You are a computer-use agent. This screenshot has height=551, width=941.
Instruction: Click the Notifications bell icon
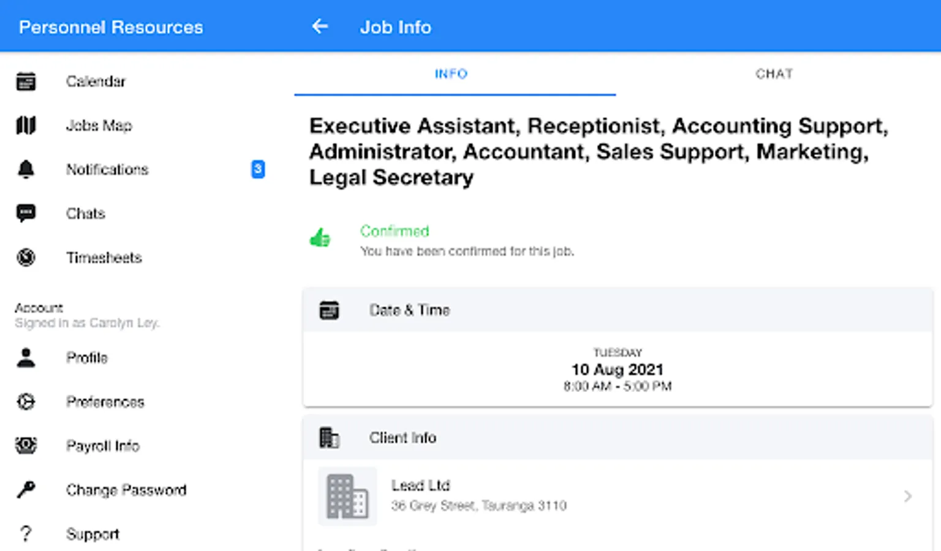(26, 170)
